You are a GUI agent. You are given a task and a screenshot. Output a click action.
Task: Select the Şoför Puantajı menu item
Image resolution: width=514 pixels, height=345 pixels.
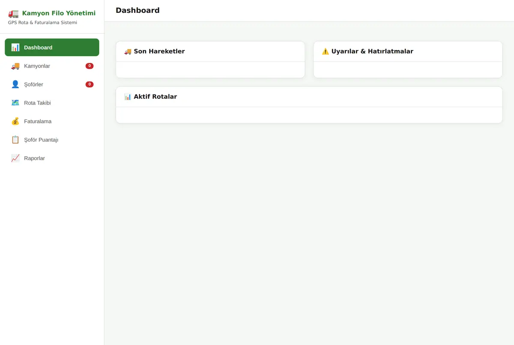52,140
